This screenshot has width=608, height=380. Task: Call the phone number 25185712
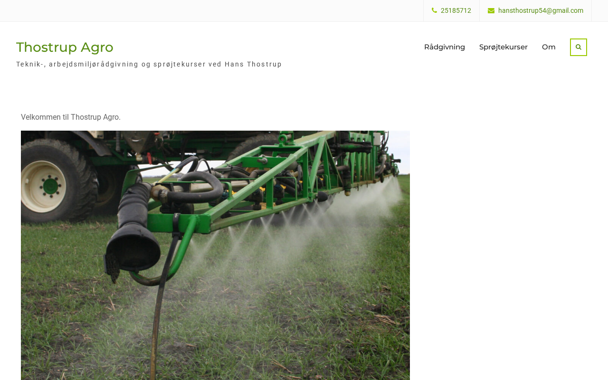(456, 10)
